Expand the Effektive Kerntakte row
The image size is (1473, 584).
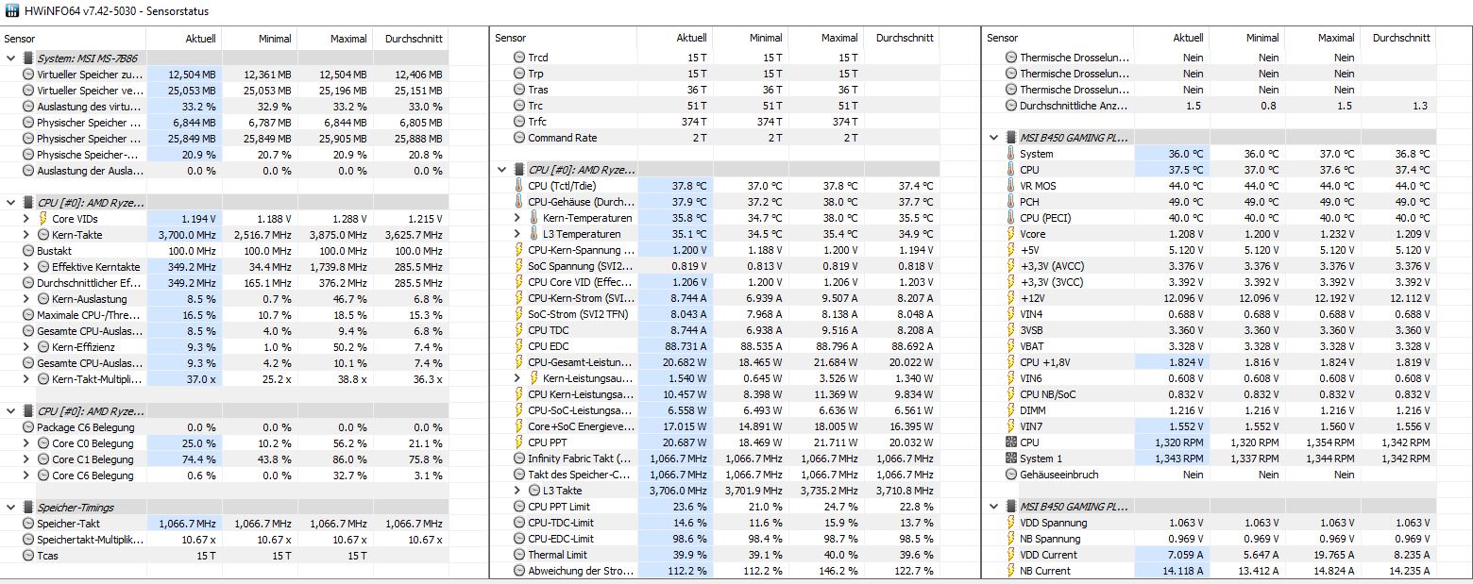pyautogui.click(x=26, y=266)
